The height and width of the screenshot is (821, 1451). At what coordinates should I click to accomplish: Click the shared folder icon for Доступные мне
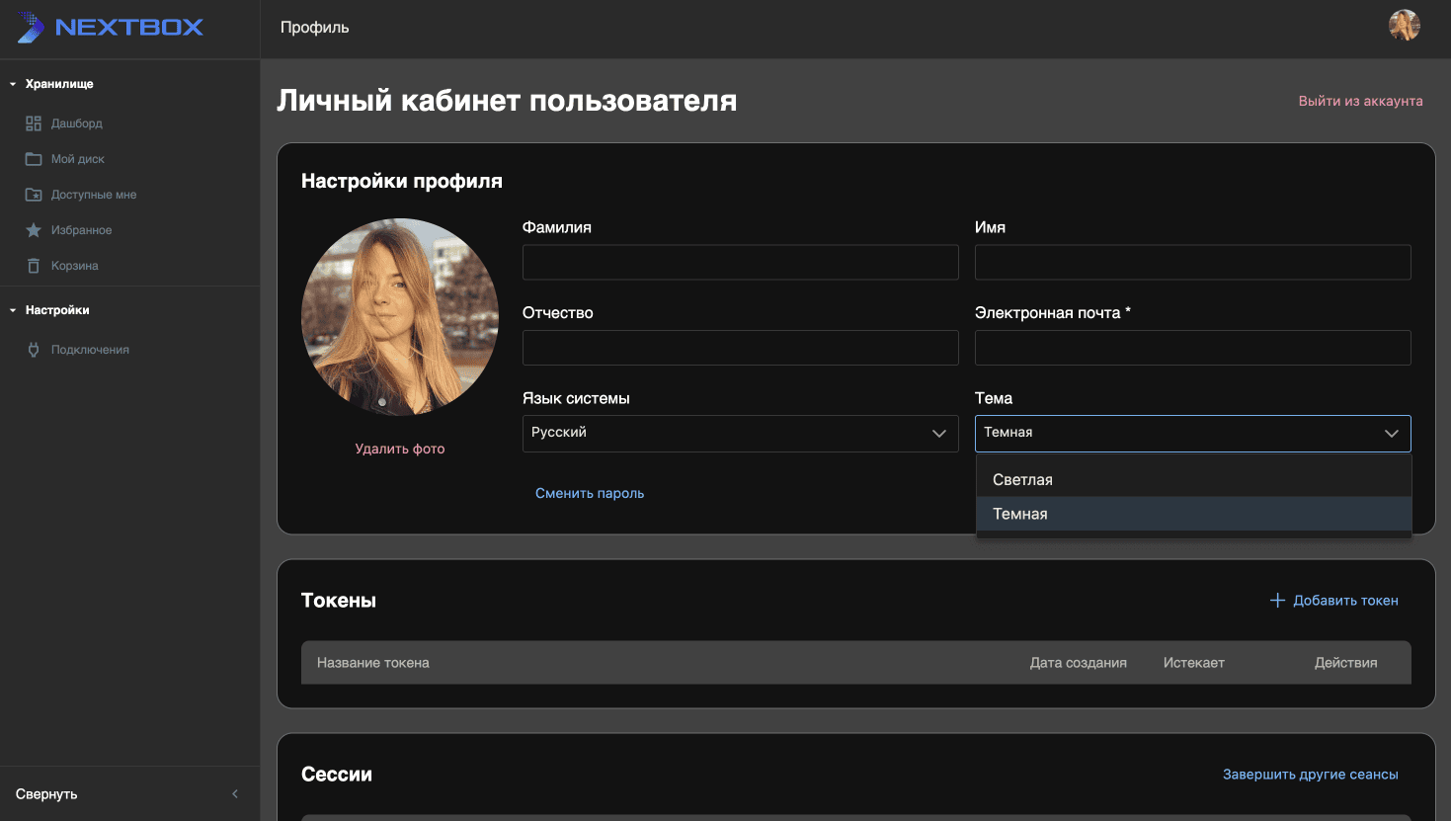click(x=34, y=195)
